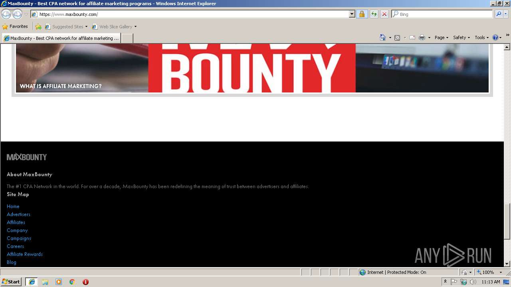Click the security lock icon
511x287 pixels.
[x=362, y=14]
